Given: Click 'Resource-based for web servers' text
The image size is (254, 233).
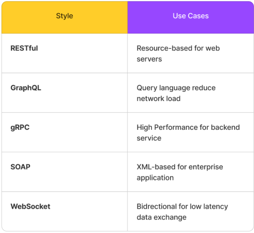Looking at the screenshot, I should click(178, 48).
